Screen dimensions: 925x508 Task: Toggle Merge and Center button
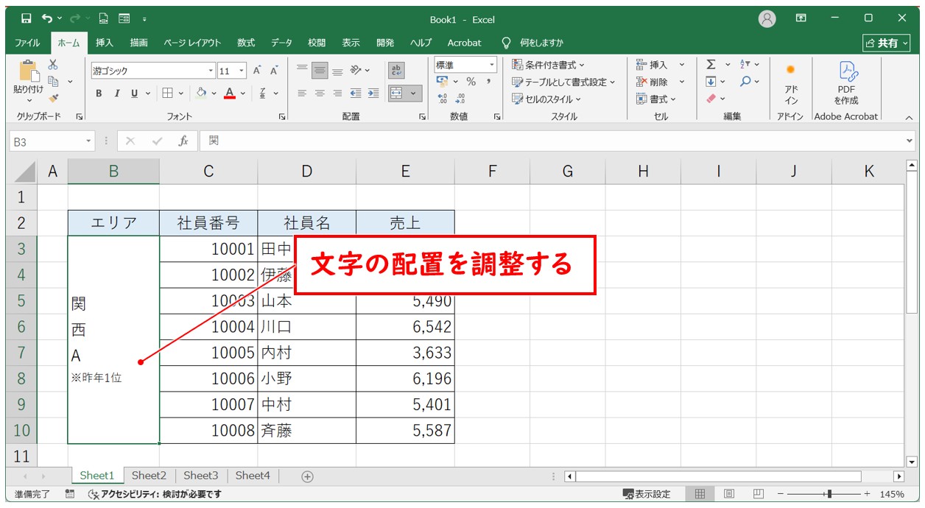pos(396,94)
